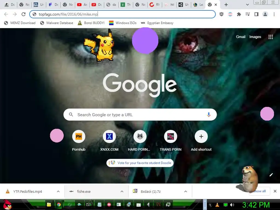The image size is (280, 210).
Task: Expand options for YTP mp4 download
Action: tap(58, 191)
